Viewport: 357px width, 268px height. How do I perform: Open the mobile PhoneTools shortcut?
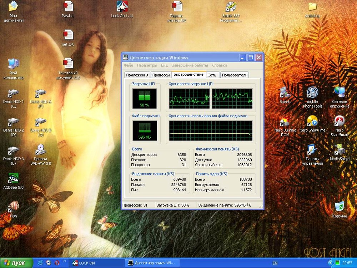tap(312, 93)
